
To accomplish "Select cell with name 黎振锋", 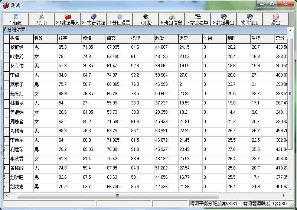I will [x=21, y=48].
